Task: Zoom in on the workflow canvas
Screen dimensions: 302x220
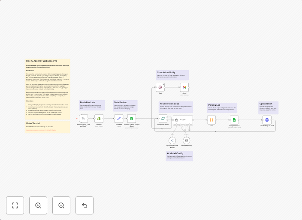Action: point(38,205)
